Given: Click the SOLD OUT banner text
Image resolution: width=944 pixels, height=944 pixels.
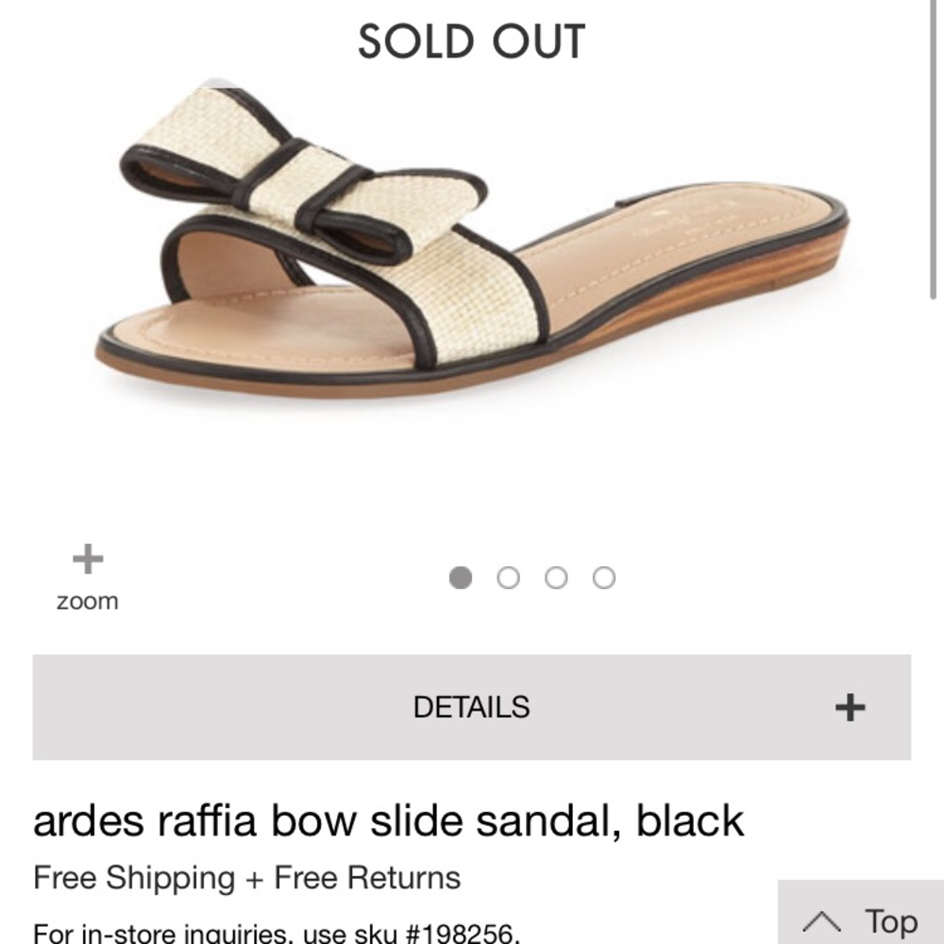Looking at the screenshot, I should pyautogui.click(x=472, y=42).
